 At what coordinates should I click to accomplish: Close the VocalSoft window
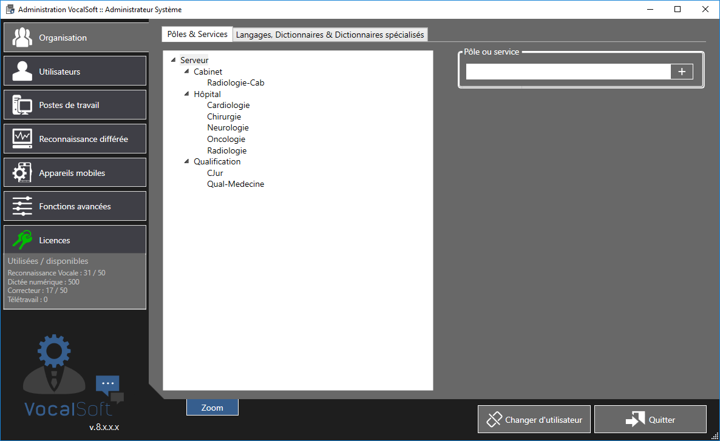coord(705,9)
